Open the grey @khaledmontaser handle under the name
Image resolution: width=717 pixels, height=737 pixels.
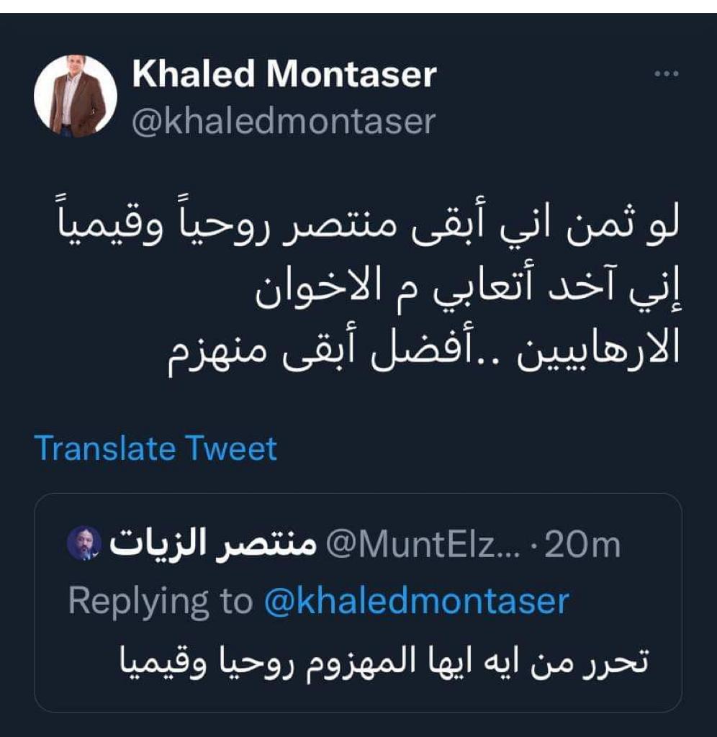[x=284, y=121]
